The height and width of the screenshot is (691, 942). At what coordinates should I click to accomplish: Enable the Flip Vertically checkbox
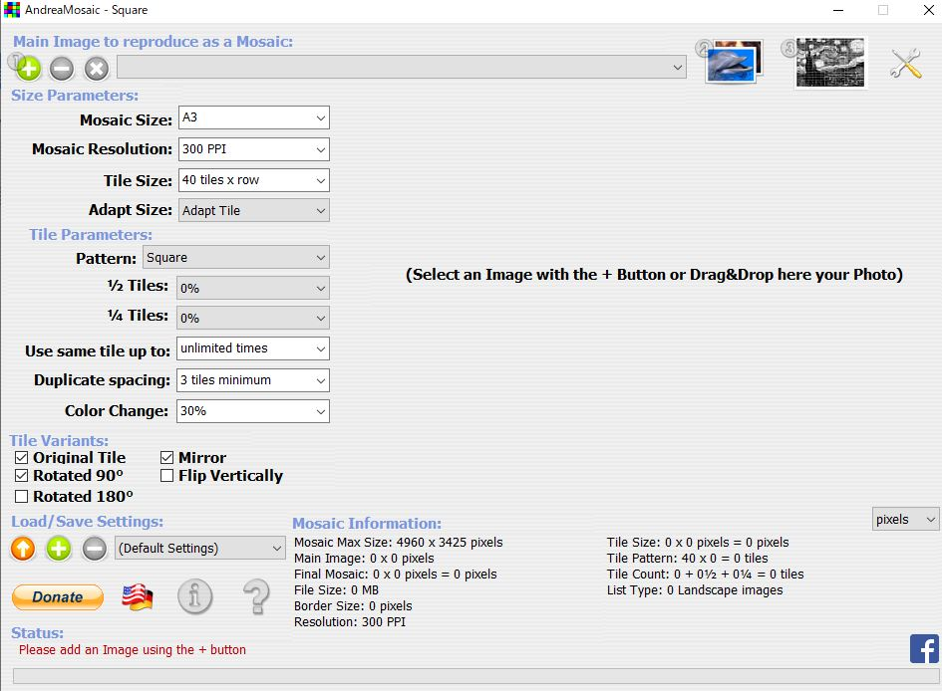(167, 476)
